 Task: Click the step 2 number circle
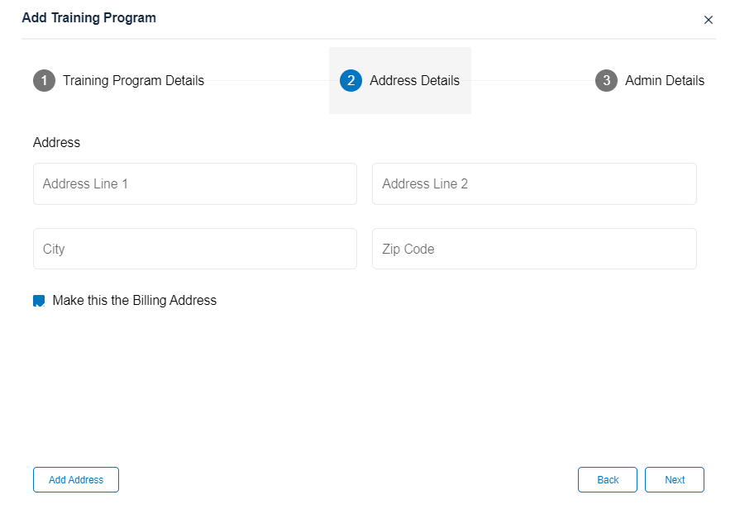tap(351, 81)
